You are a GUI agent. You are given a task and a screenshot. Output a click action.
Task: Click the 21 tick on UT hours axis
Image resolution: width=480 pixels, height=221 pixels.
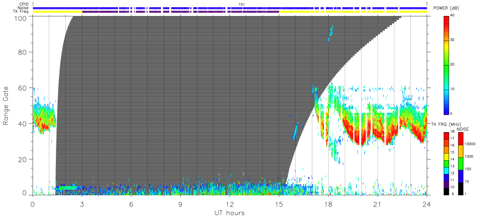(377, 204)
